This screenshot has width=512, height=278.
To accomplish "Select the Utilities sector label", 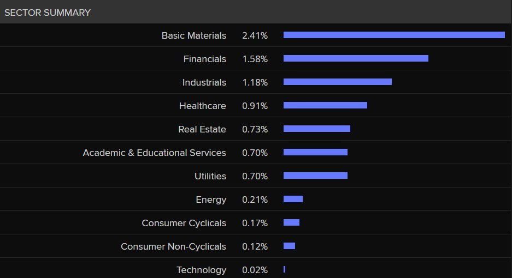I will pos(210,176).
